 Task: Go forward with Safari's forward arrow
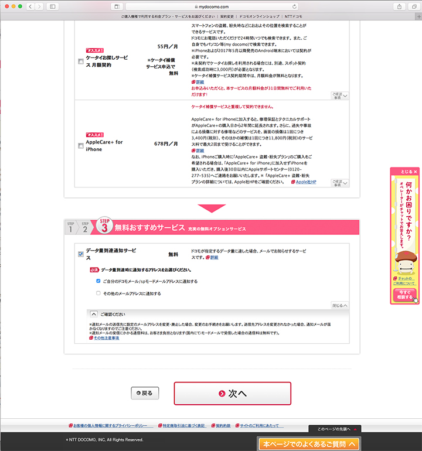pos(39,6)
